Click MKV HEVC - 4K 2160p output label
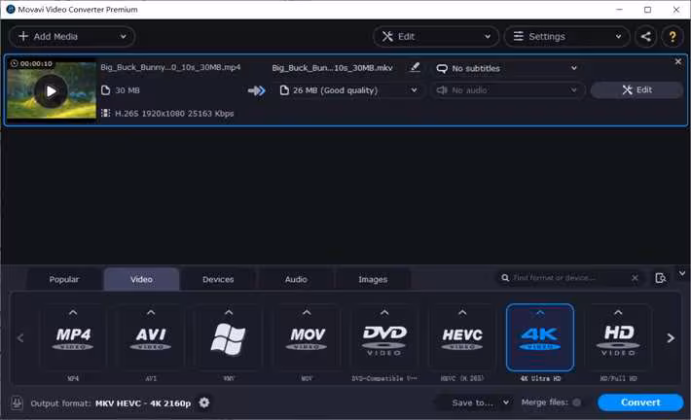 pos(143,403)
